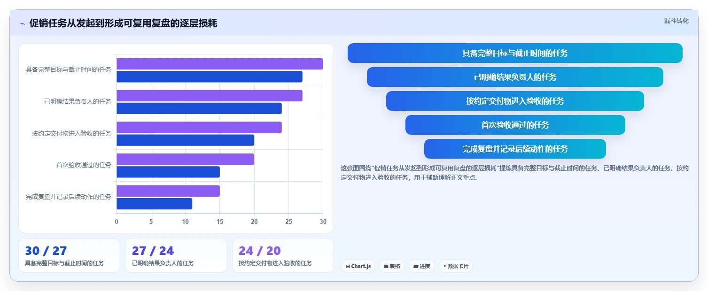708x291 pixels.
Task: Click y-axis label 已明确结果负责人的任务
Action: point(78,101)
